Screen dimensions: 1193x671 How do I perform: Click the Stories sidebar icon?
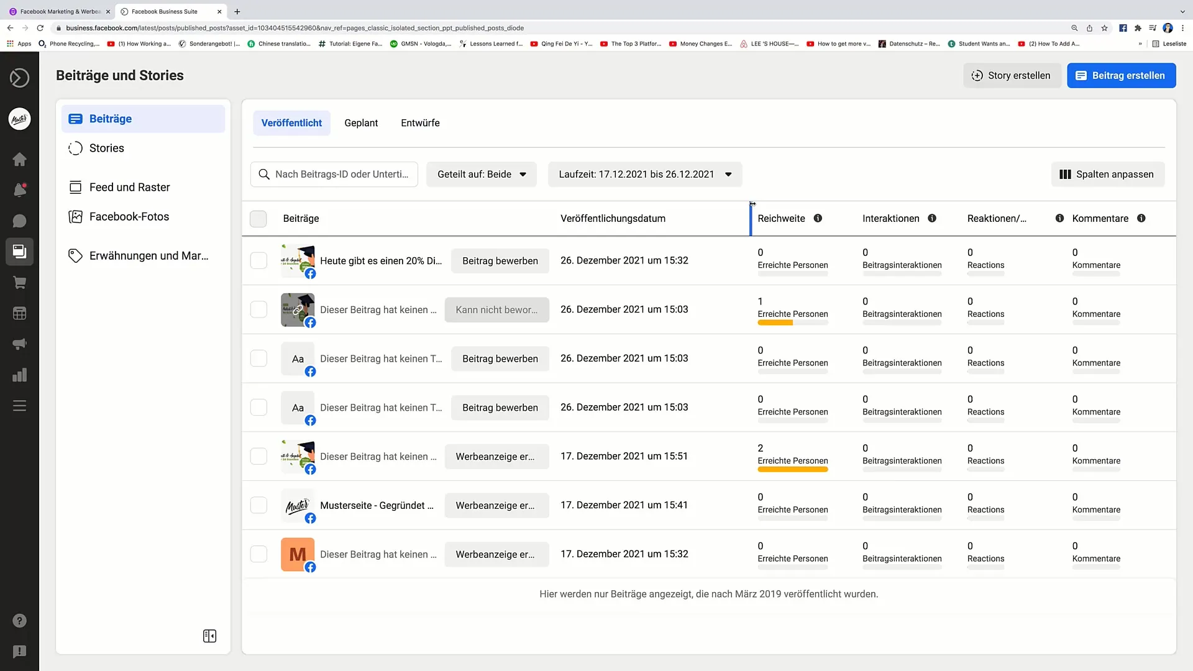coord(75,148)
